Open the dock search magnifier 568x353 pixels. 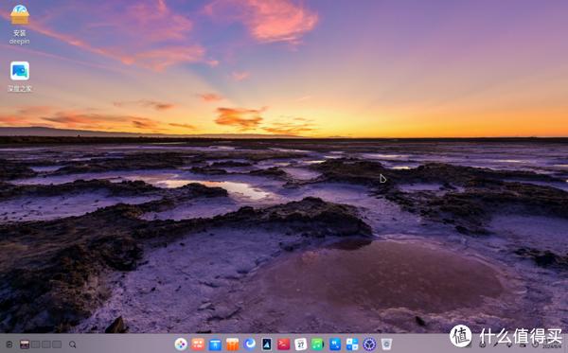click(x=73, y=344)
